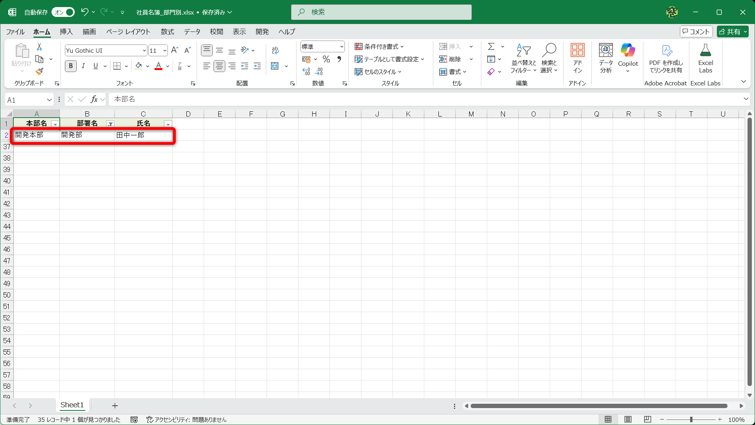Open the 挿入 ribbon tab
Screen dimensions: 755x425
66,32
